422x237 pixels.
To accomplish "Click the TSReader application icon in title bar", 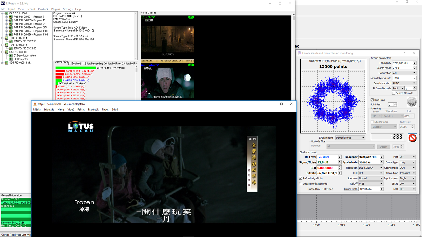I will [3, 3].
